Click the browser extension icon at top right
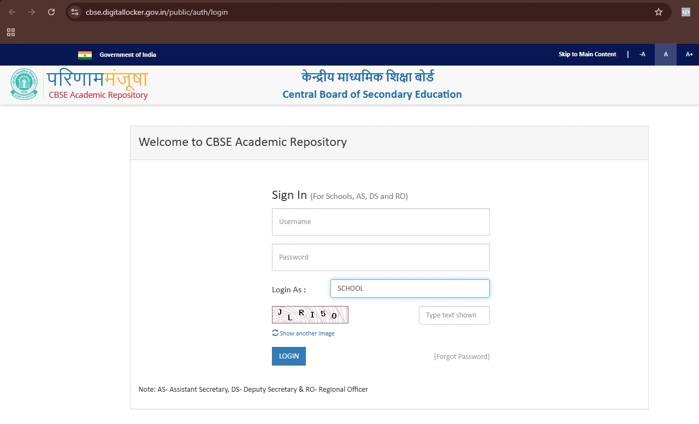The image size is (699, 424). point(686,12)
